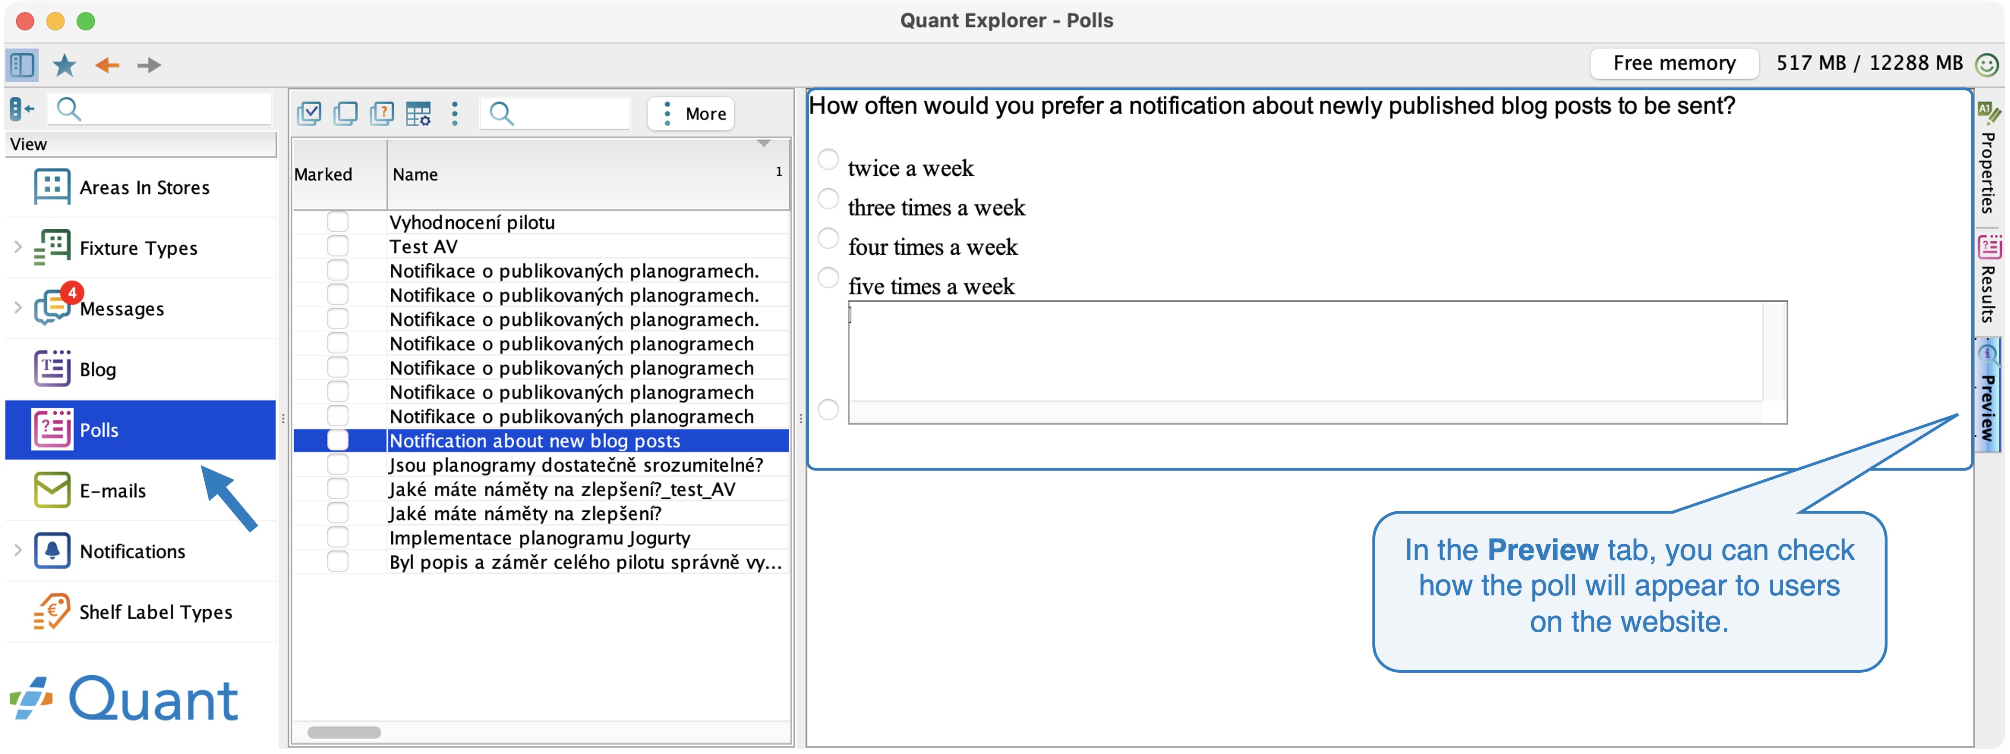Select E-mails in the View tree

click(x=141, y=490)
